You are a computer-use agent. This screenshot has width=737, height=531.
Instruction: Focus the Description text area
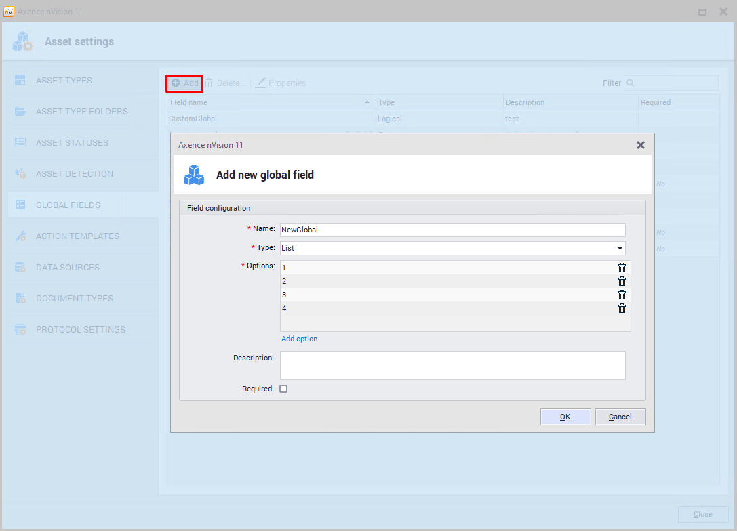pyautogui.click(x=452, y=365)
